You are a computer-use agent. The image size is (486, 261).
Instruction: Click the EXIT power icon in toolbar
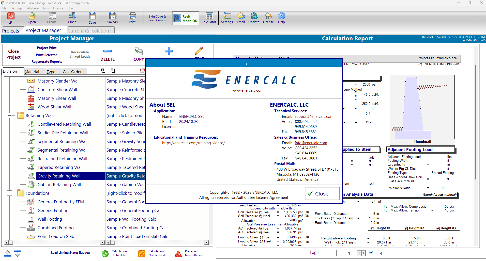pos(11,16)
